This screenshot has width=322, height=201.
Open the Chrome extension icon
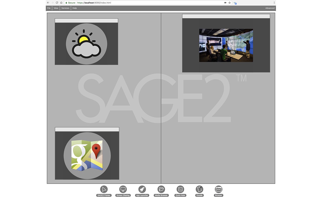point(235,3)
